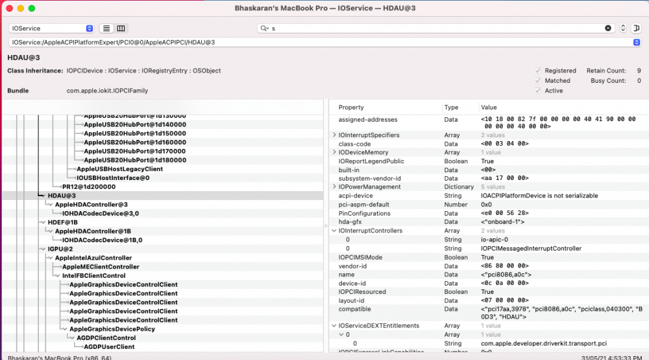Select IOHDACodecDevice@3,0 entry
The width and height of the screenshot is (649, 360).
pos(101,214)
